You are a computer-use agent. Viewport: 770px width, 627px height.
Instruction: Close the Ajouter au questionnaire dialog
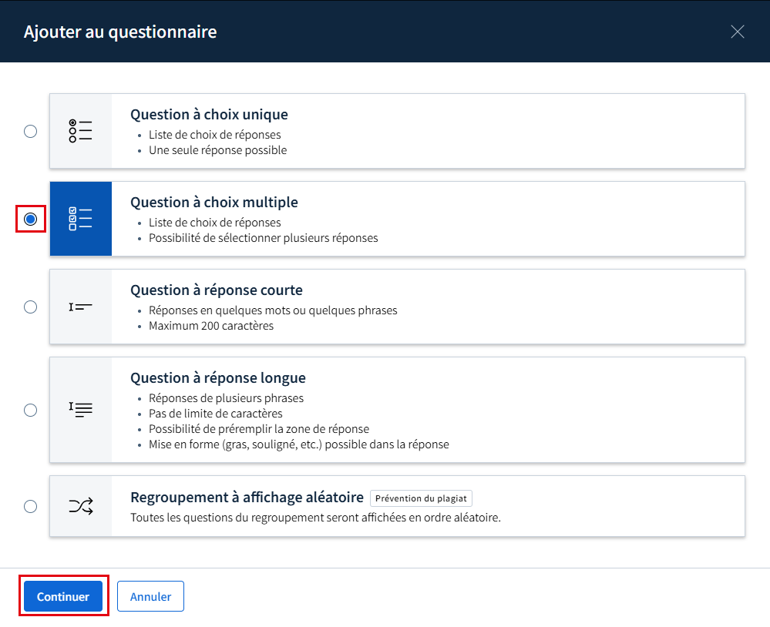click(737, 32)
